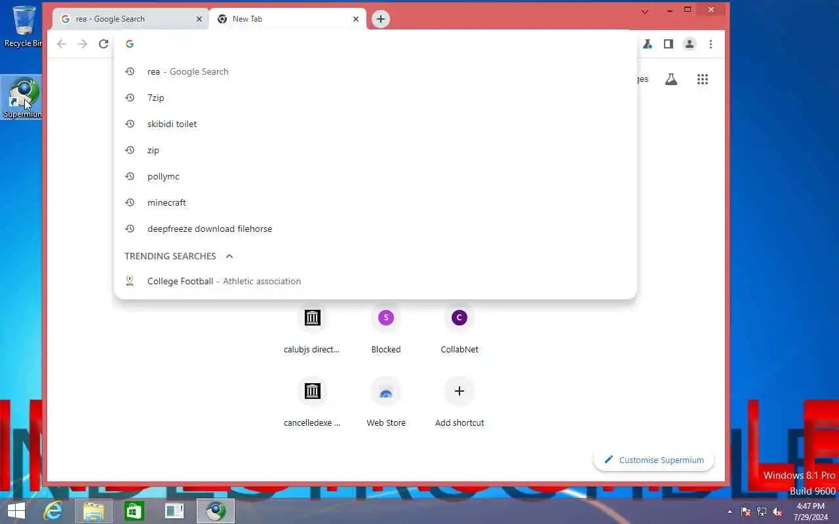Open the Store app on taskbar
Image resolution: width=839 pixels, height=524 pixels.
[134, 511]
